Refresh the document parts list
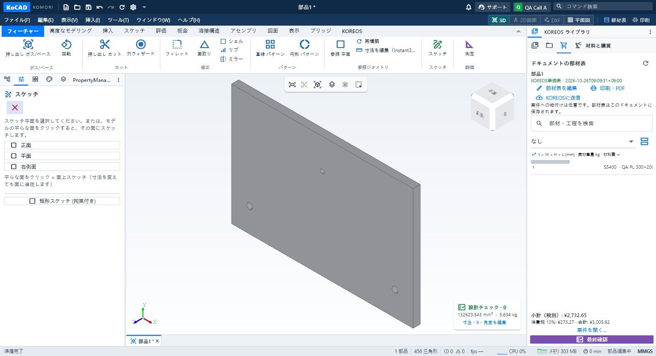Screen dimensions: 656x356 pyautogui.click(x=645, y=63)
